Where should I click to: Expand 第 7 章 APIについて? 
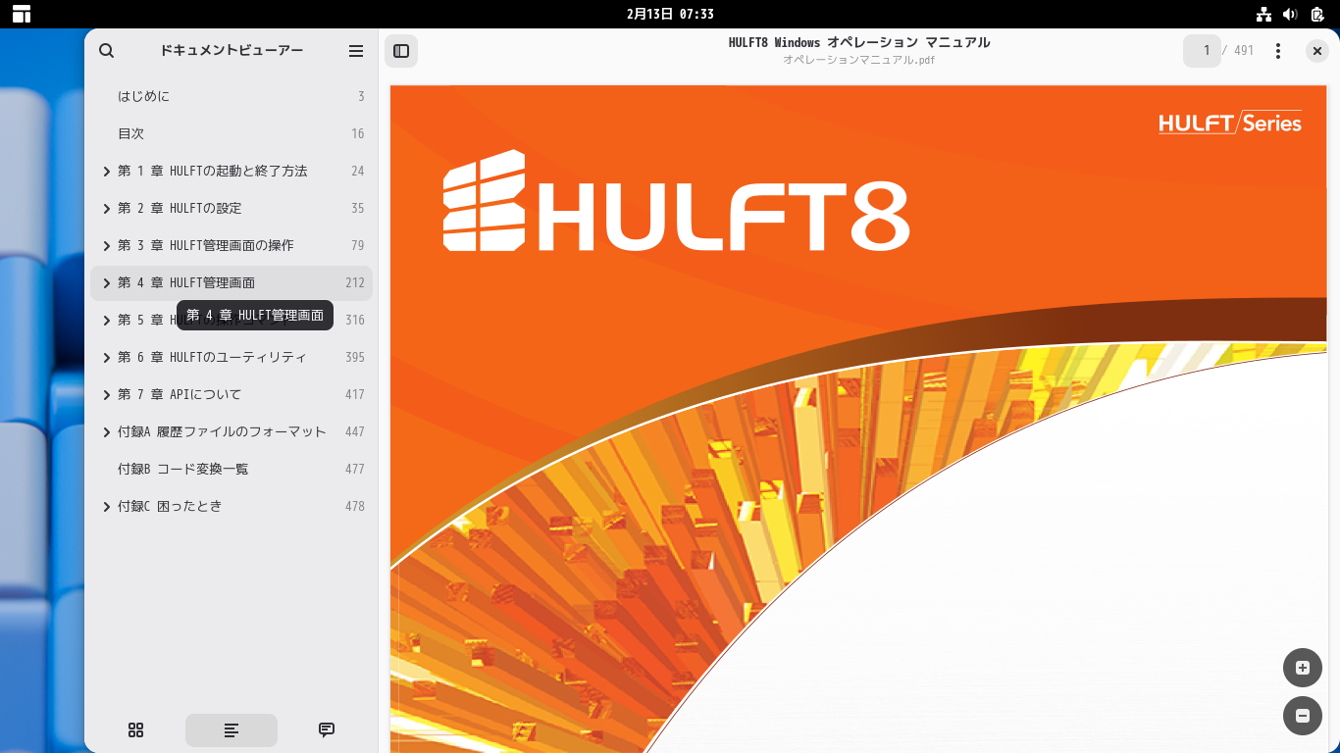coord(106,395)
